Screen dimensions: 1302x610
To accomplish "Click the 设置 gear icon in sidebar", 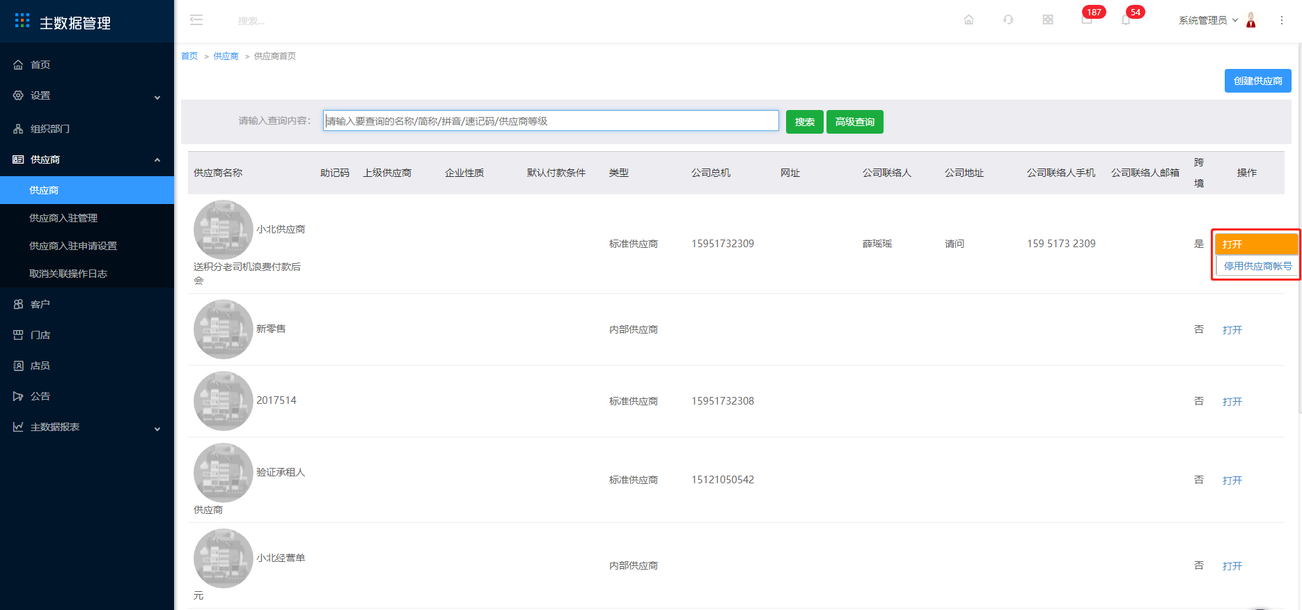I will click(x=18, y=95).
